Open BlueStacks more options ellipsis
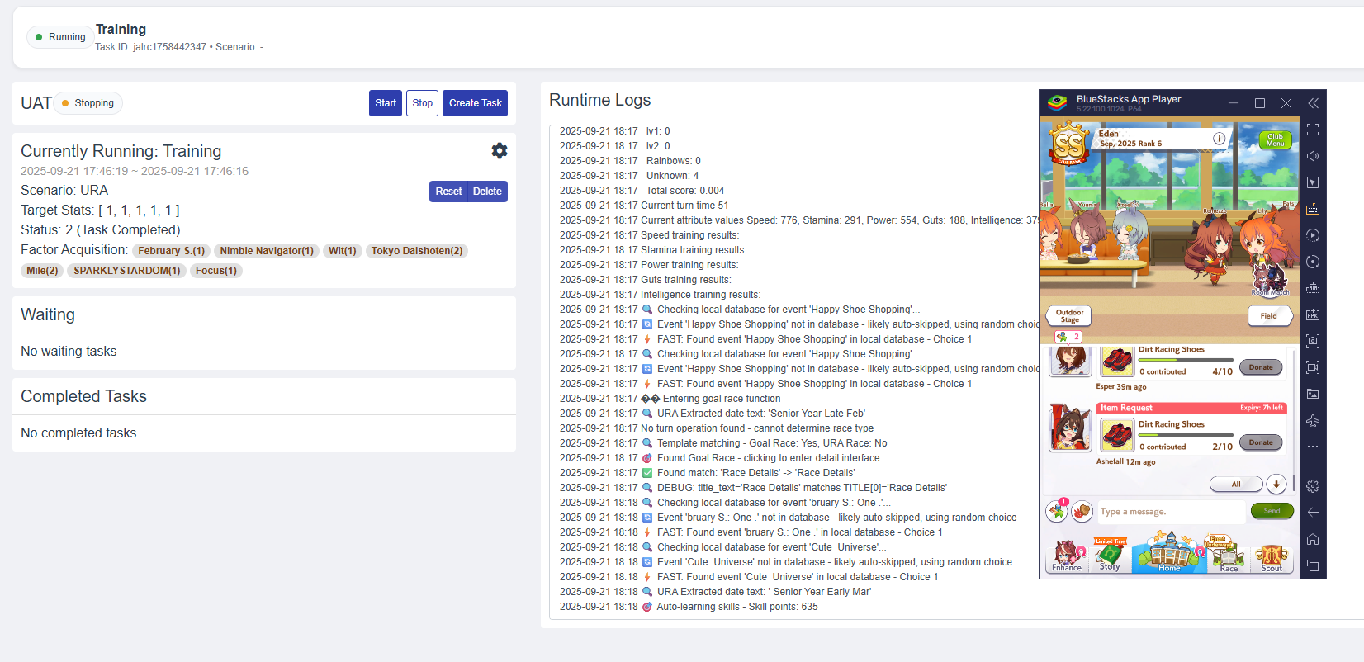 [1313, 447]
